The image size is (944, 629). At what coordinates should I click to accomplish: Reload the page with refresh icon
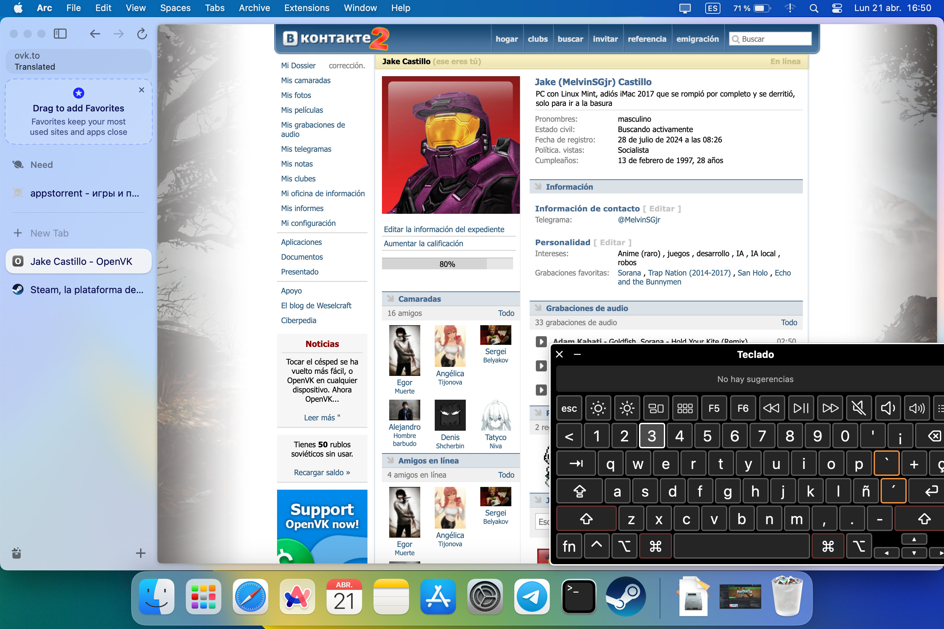[x=142, y=34]
